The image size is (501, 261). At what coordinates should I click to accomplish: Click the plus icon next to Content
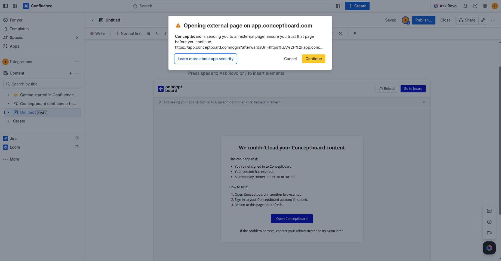(x=70, y=73)
